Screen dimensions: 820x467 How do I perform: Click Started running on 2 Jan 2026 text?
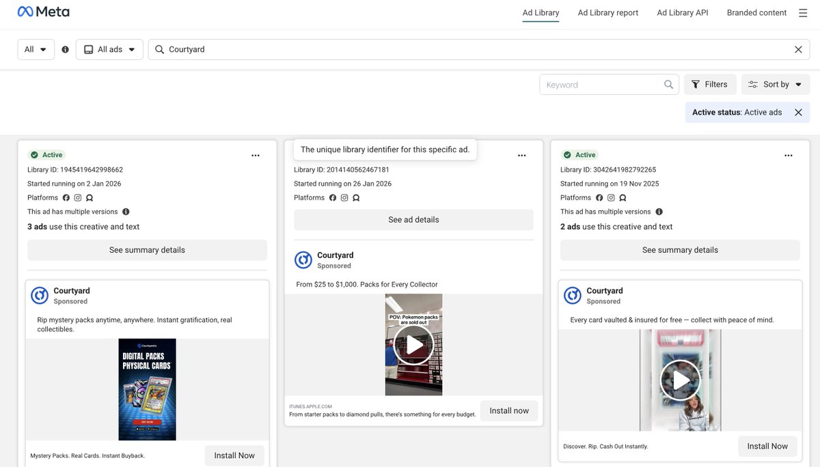coord(74,184)
